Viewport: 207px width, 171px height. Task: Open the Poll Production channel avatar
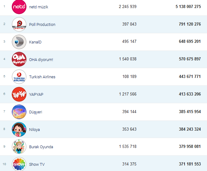pos(19,24)
